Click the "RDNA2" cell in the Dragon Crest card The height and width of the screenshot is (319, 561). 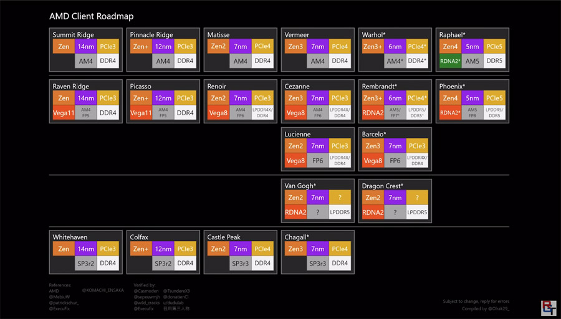pos(373,212)
